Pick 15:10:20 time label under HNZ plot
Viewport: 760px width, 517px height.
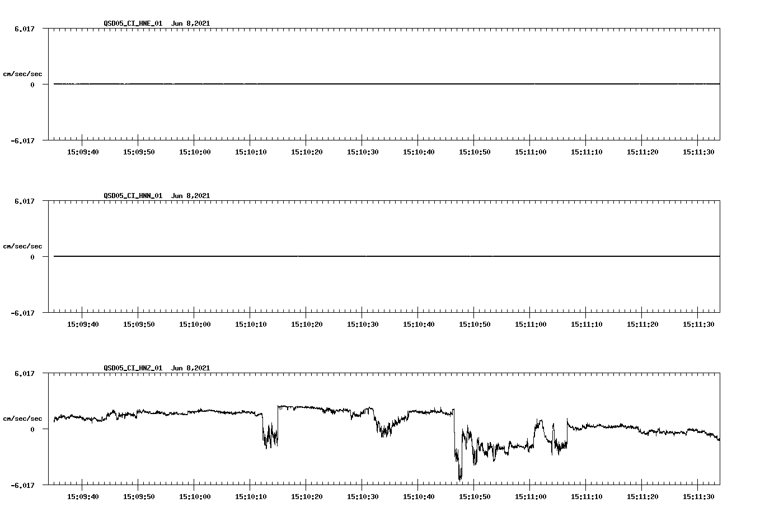click(x=307, y=497)
